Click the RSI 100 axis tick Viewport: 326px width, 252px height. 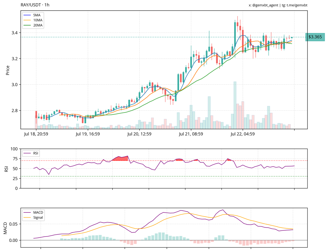14,149
